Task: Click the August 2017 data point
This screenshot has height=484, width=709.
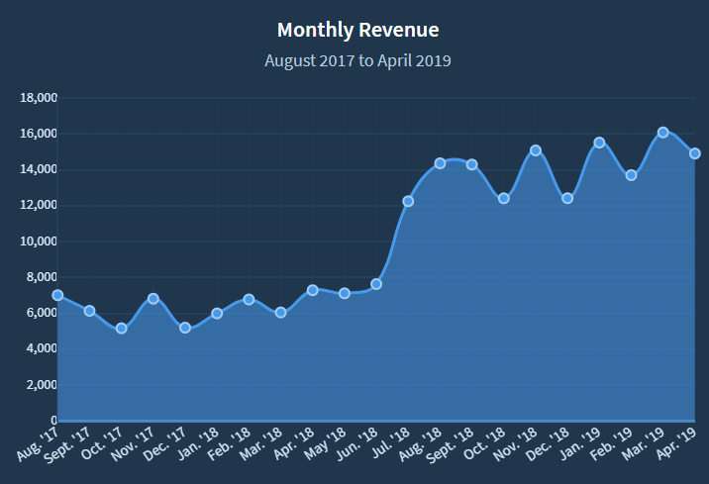Action: pyautogui.click(x=57, y=295)
